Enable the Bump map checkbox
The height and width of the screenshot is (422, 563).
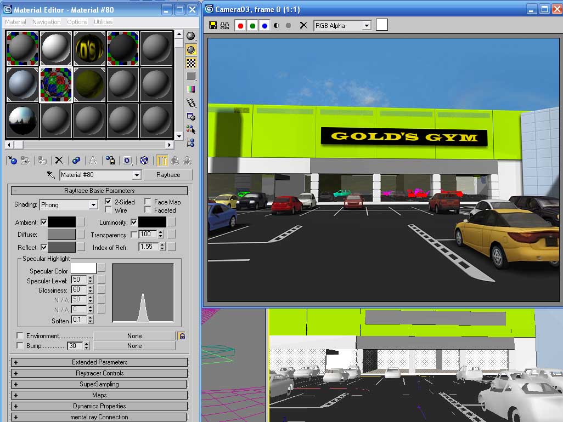[20, 346]
